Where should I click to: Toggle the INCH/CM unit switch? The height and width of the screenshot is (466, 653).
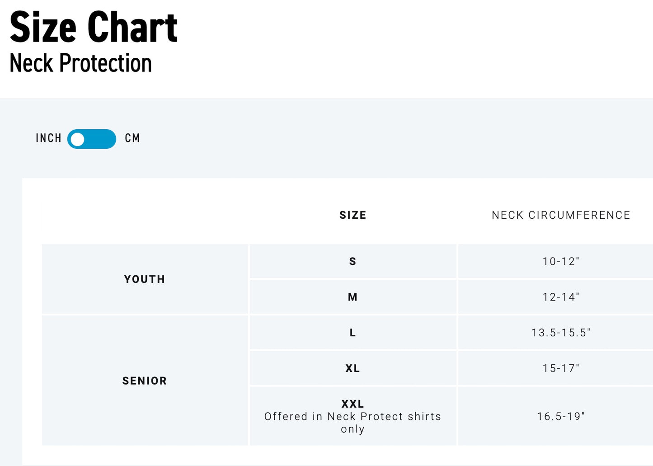coord(92,139)
